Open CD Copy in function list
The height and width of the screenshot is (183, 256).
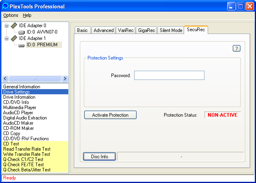[x=35, y=133]
